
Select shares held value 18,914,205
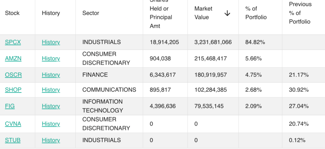[x=164, y=42]
